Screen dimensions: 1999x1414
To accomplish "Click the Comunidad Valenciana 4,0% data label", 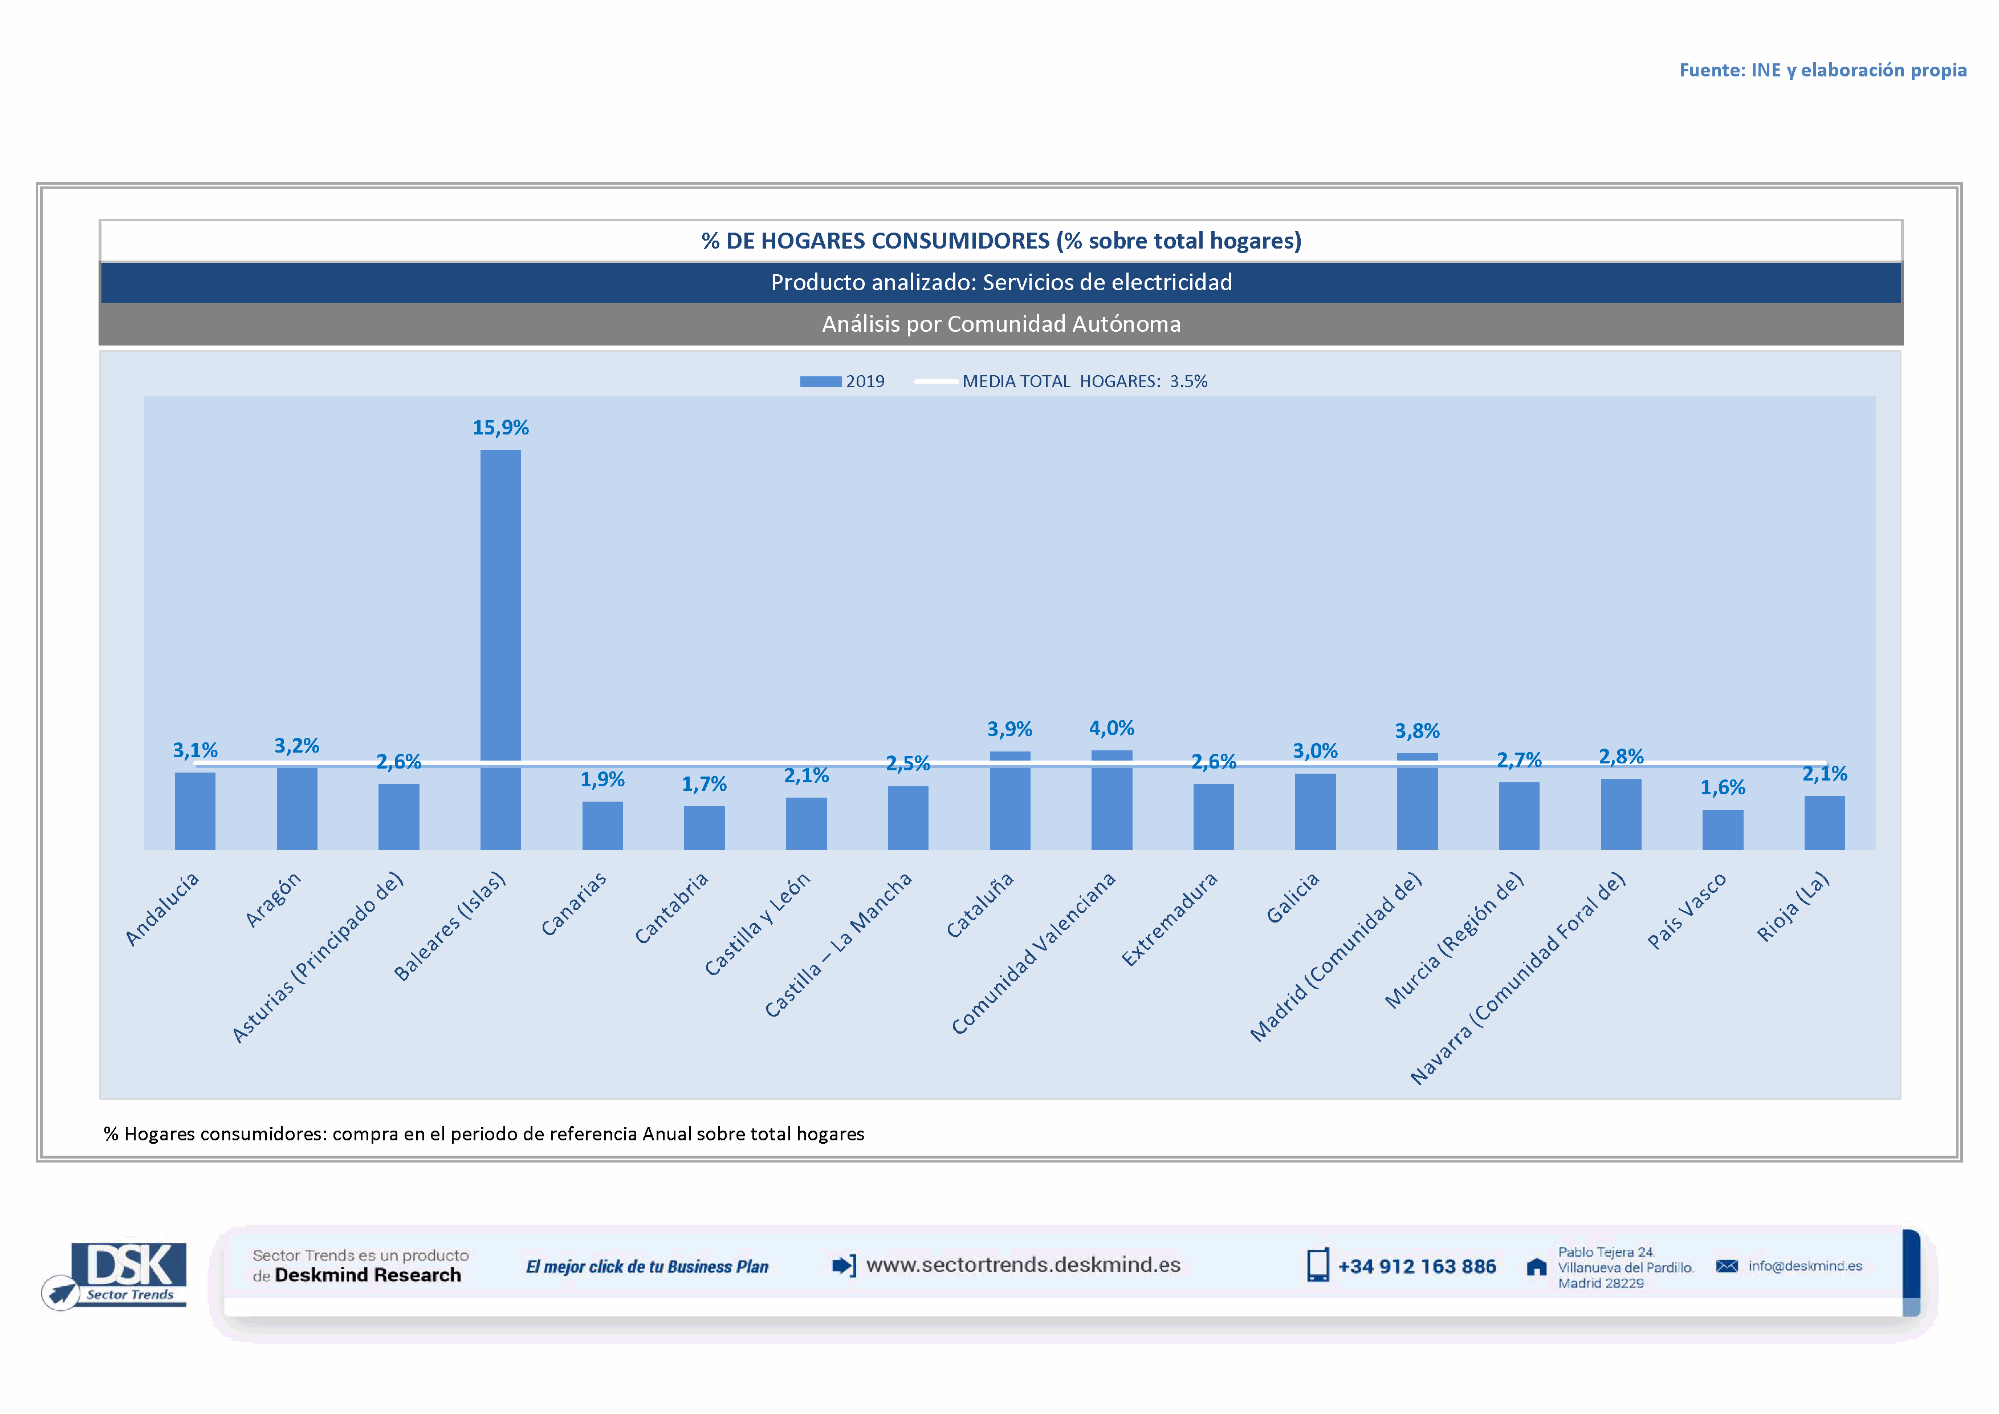I will [x=1111, y=728].
